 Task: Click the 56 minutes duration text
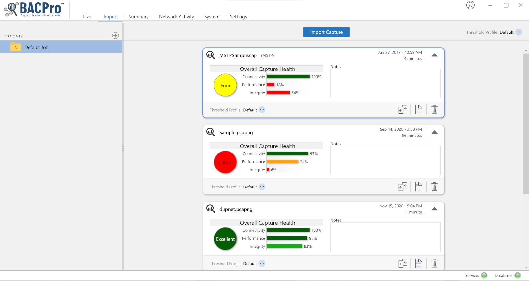click(412, 136)
